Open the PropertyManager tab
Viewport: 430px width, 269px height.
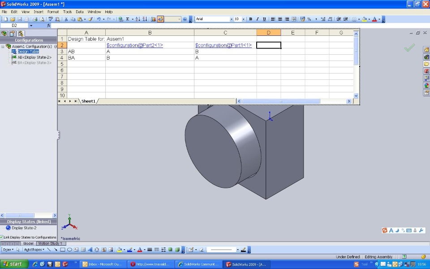tap(12, 34)
